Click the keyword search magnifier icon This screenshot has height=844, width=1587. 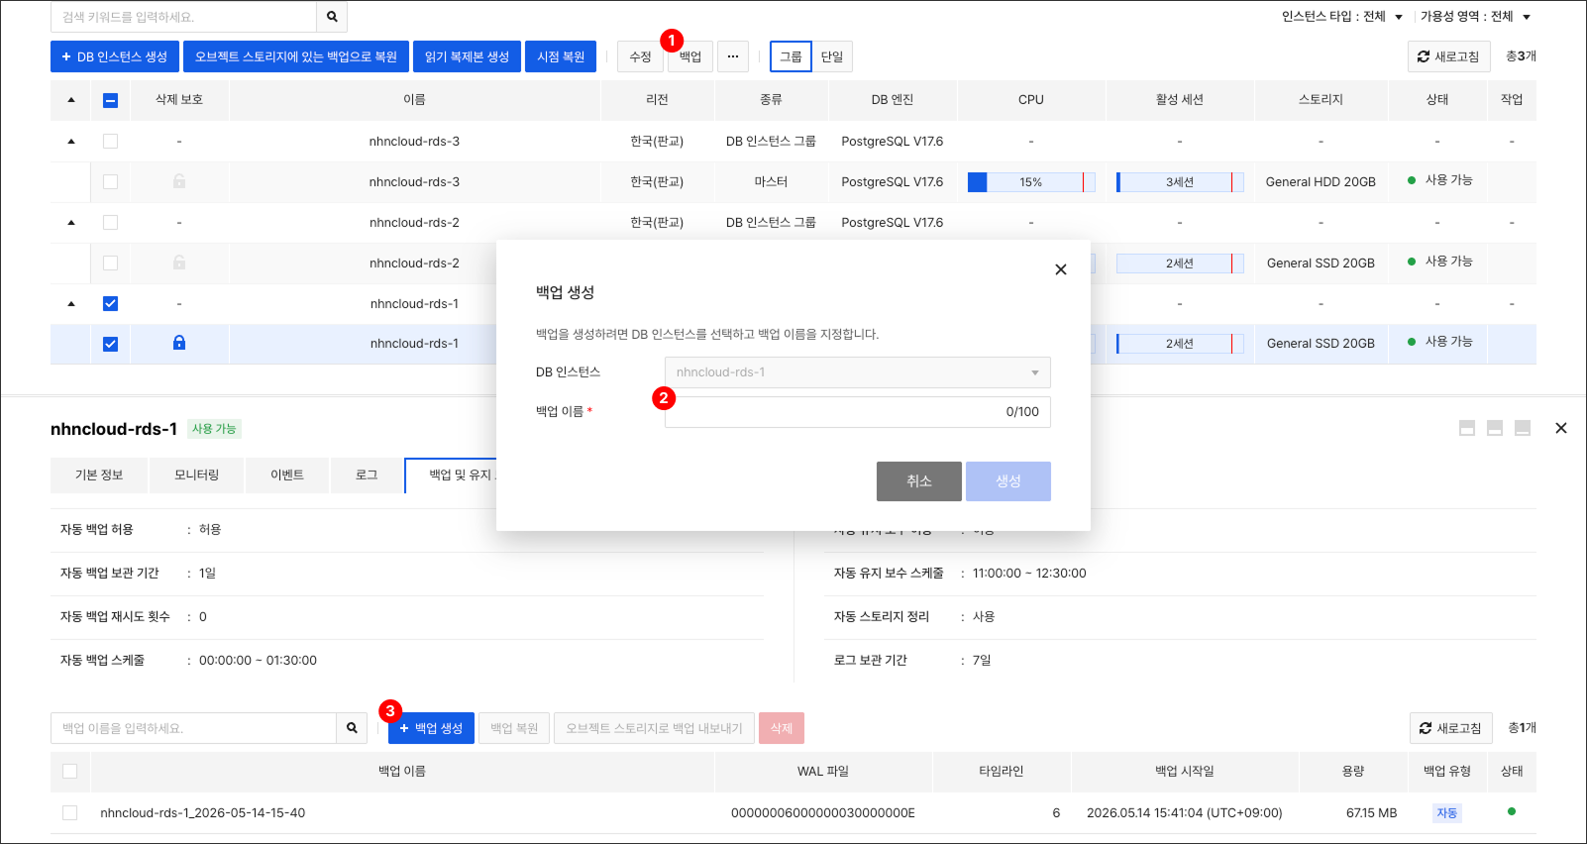332,17
